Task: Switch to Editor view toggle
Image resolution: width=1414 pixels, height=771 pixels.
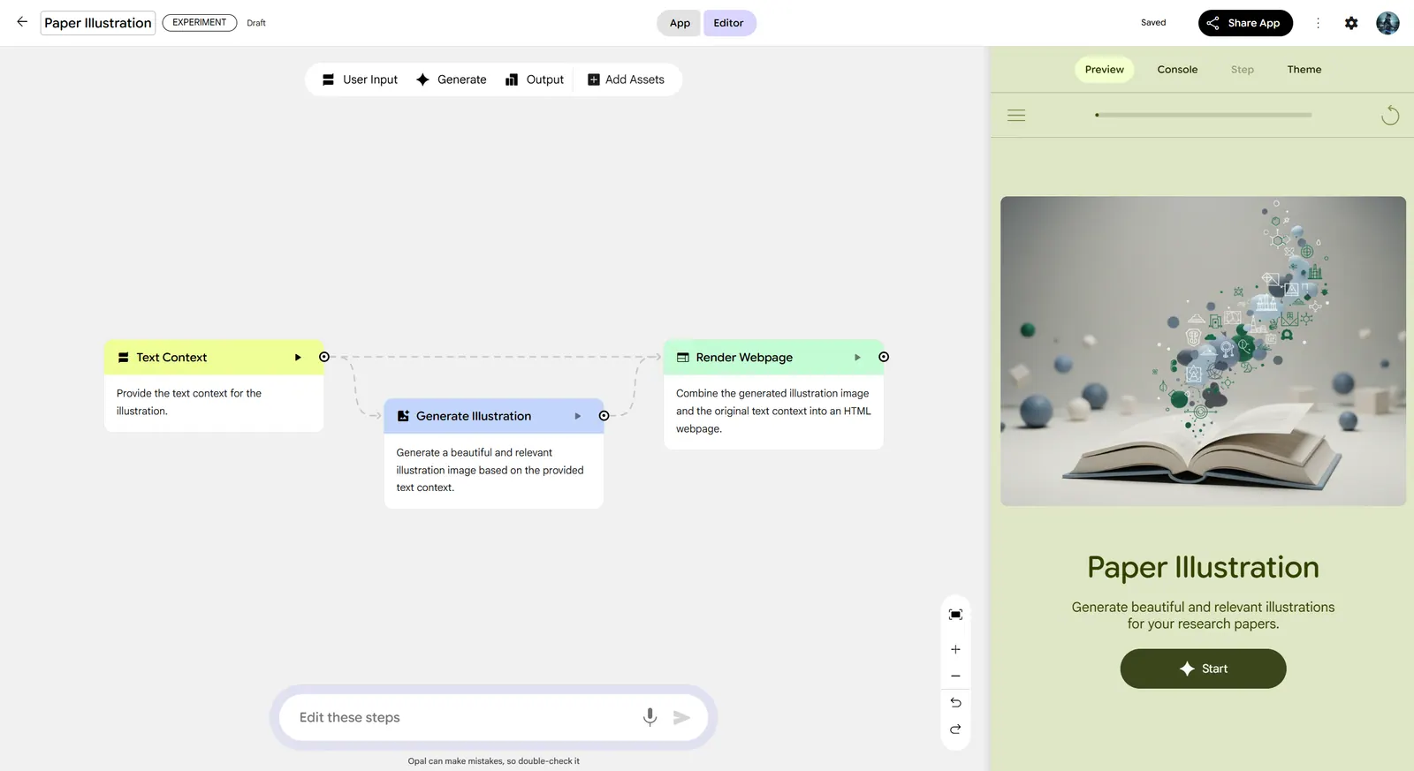Action: [x=728, y=23]
